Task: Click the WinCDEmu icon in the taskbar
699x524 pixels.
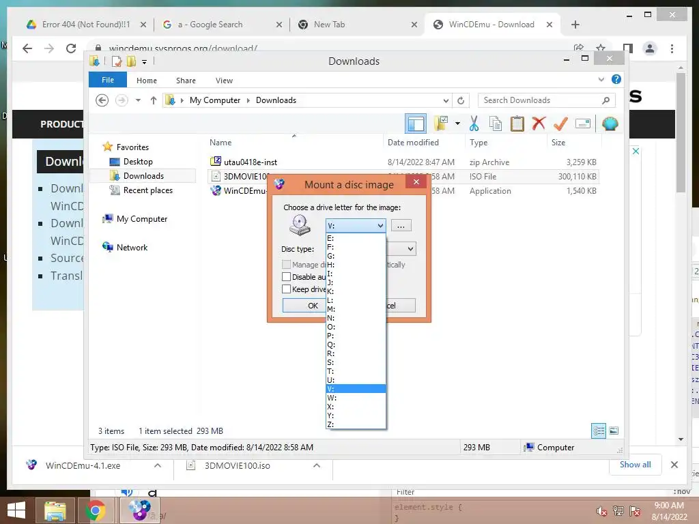Action: click(x=139, y=510)
